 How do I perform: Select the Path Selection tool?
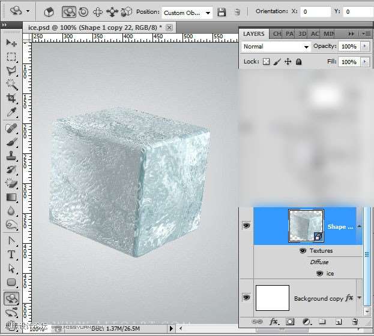coord(11,268)
